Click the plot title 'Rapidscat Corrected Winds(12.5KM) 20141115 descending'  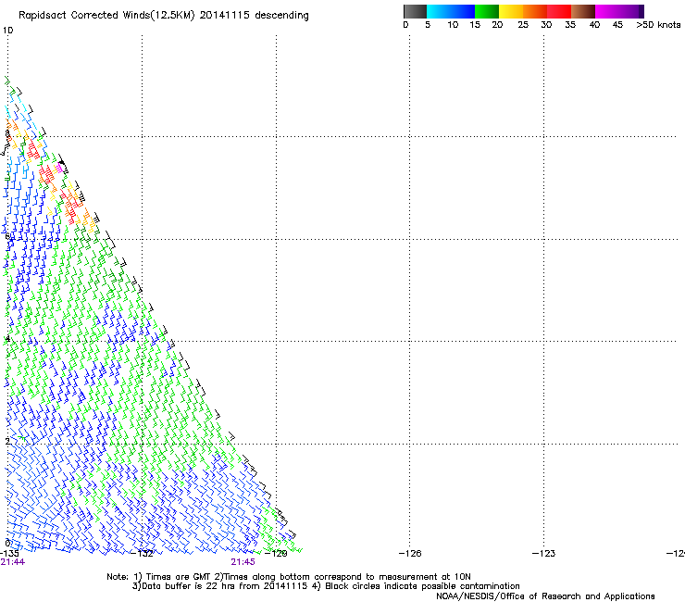(164, 16)
